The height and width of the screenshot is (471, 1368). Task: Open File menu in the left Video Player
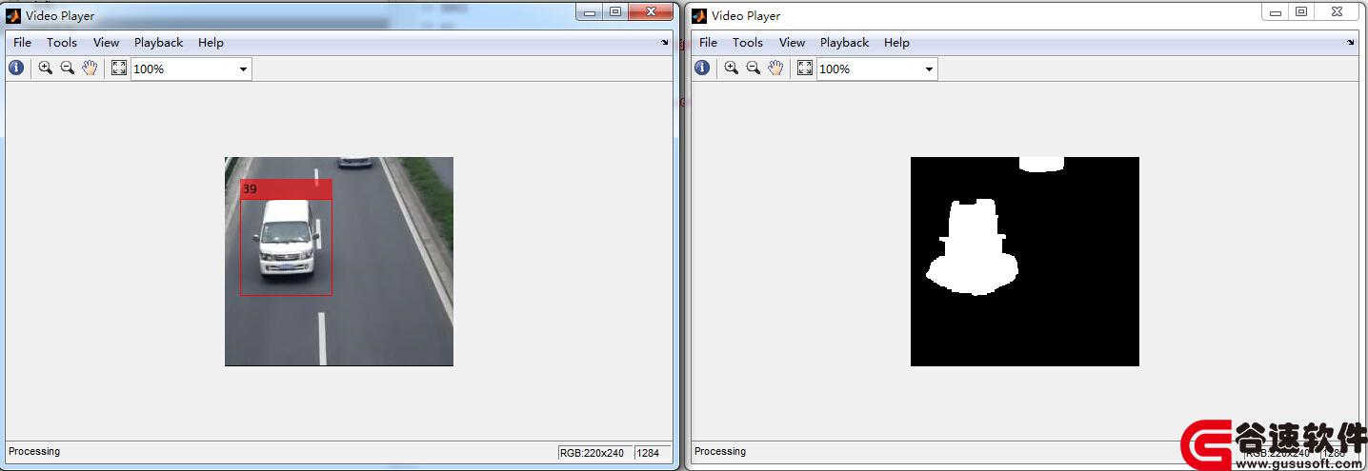click(22, 42)
